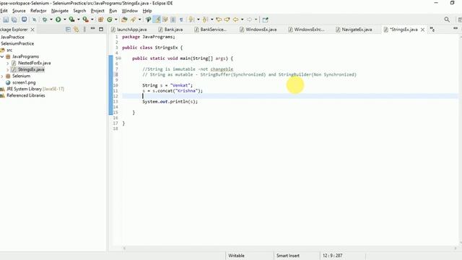Expand the StringsEx.java tree node
Screen dimensions: 462x260
tap(8, 69)
